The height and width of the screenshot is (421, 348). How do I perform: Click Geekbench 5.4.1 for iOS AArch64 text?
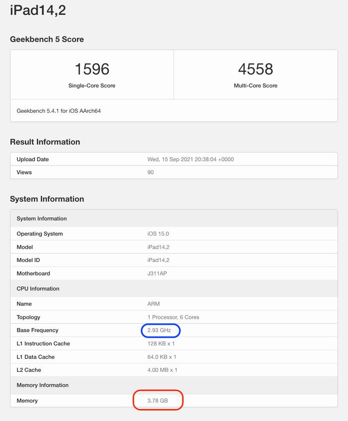tap(59, 111)
